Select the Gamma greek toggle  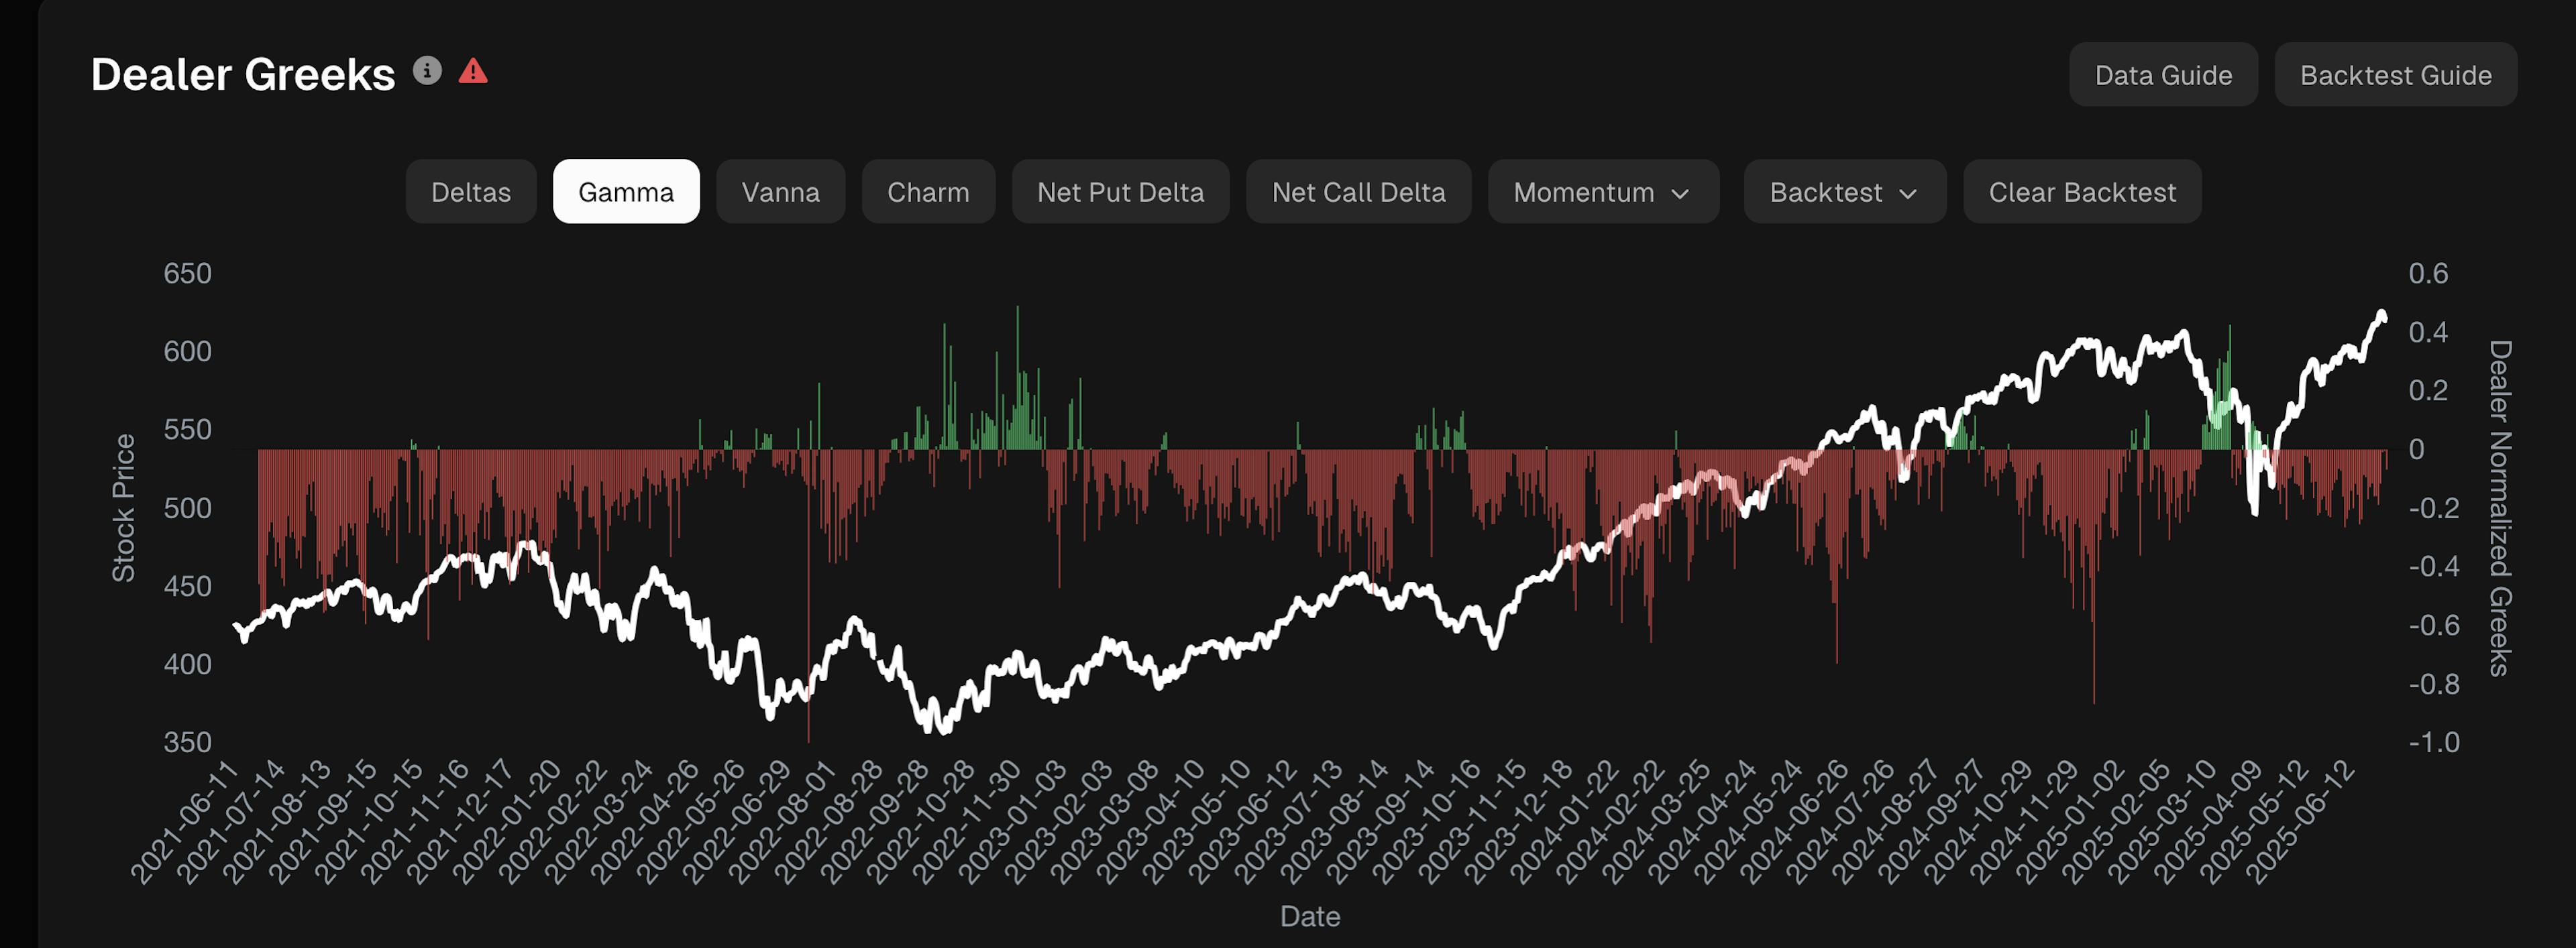(x=626, y=192)
